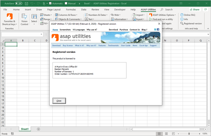Viewport: 211px width, 136px height.
Task: Switch to Normal view icon
Action: [x=159, y=134]
